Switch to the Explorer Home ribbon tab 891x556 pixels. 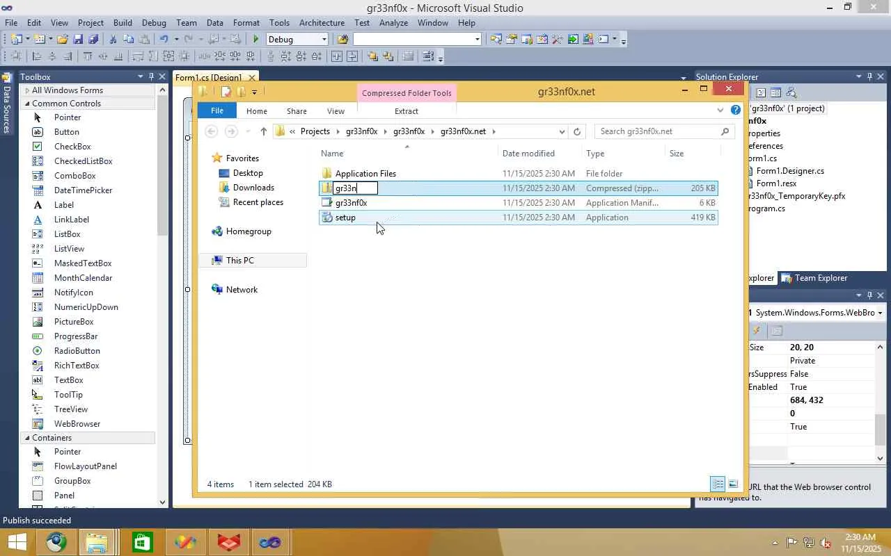(256, 111)
